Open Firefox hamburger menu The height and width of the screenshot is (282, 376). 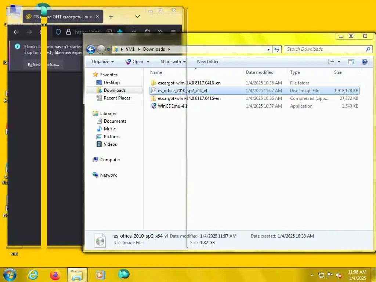pos(173,32)
